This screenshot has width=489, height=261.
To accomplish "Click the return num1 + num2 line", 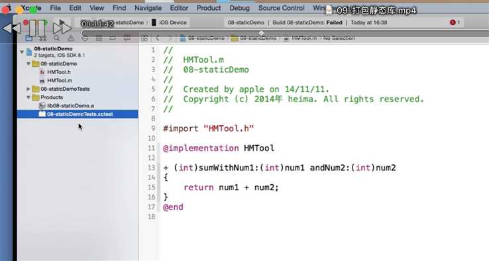I will (231, 187).
